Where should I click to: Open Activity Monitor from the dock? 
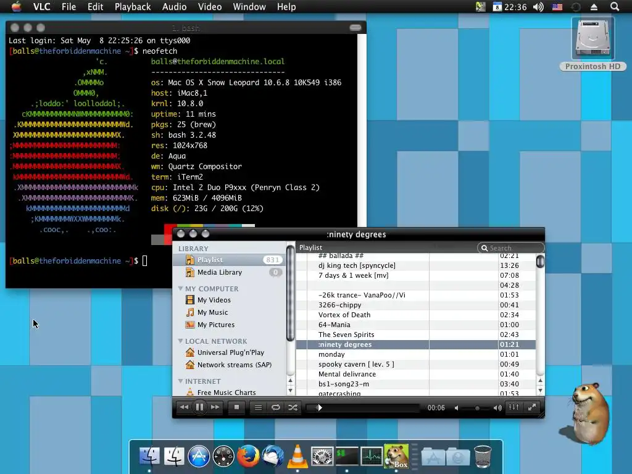[372, 456]
